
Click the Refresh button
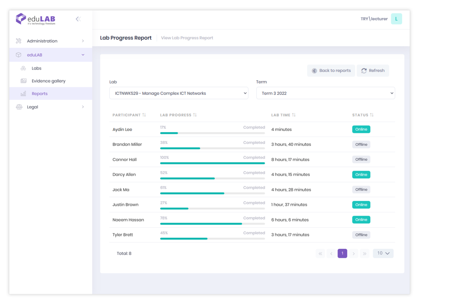(373, 71)
